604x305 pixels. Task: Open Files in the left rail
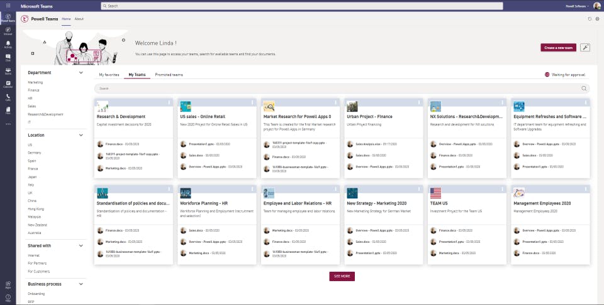pyautogui.click(x=8, y=111)
